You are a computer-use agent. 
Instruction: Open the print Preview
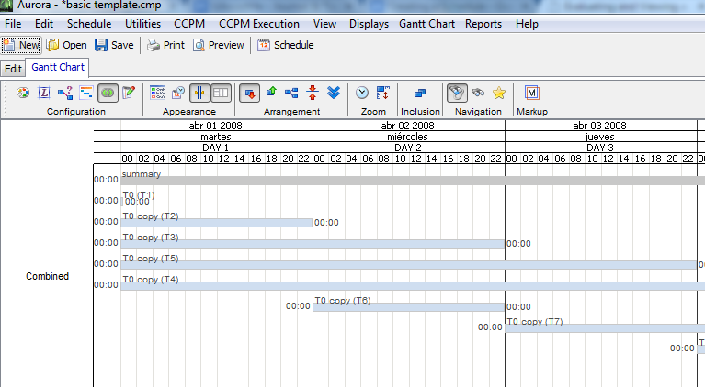click(x=218, y=45)
